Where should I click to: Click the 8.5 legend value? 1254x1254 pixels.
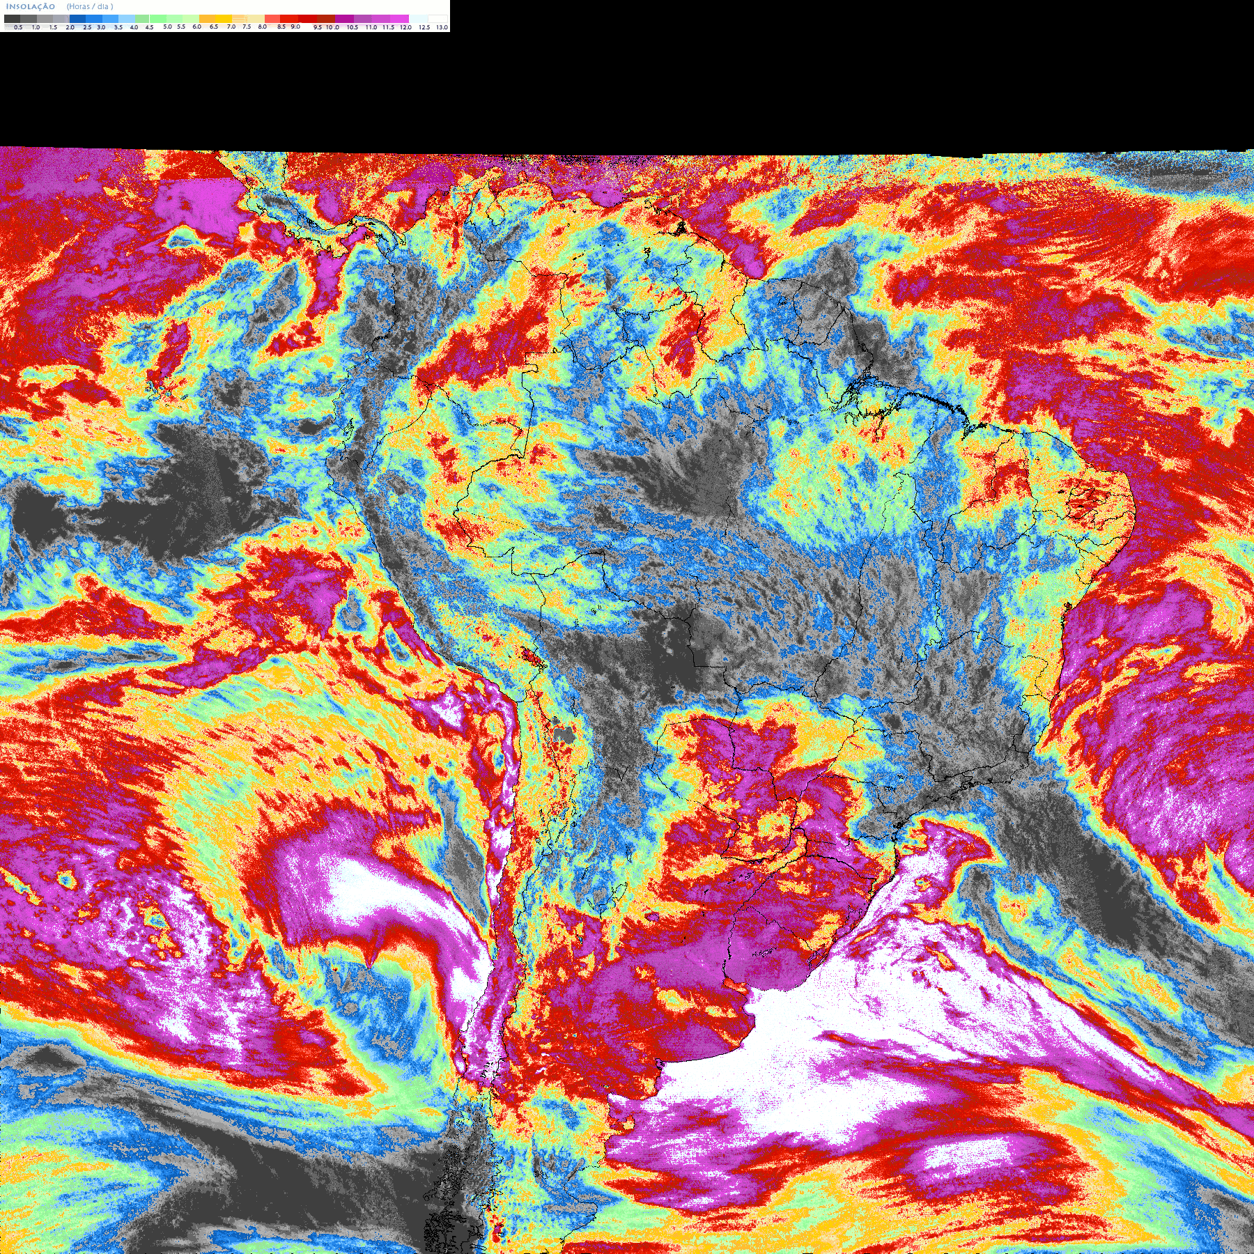click(x=281, y=26)
